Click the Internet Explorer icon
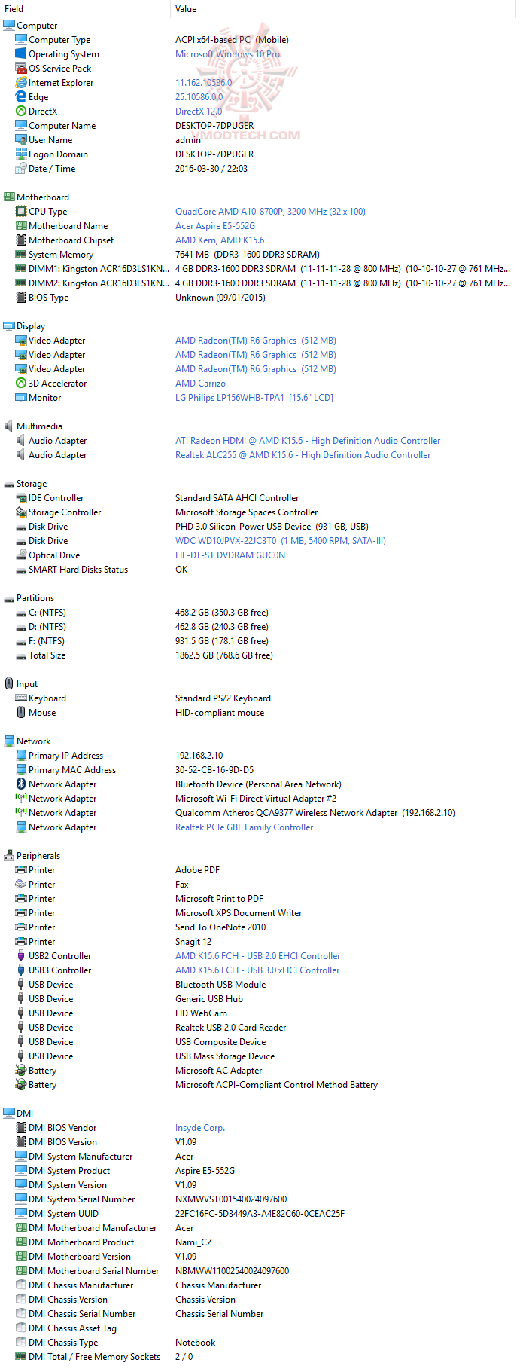This screenshot has height=1369, width=529. [21, 82]
